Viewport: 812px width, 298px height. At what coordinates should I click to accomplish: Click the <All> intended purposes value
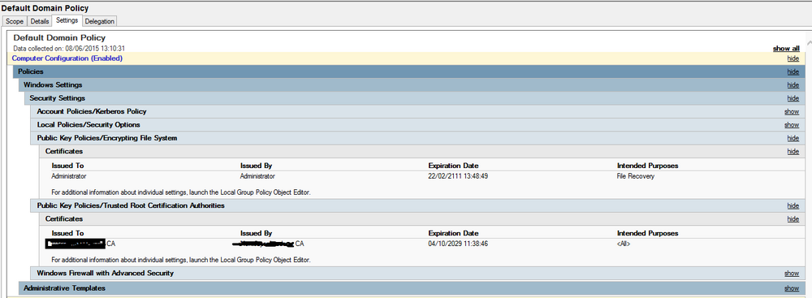pyautogui.click(x=624, y=244)
